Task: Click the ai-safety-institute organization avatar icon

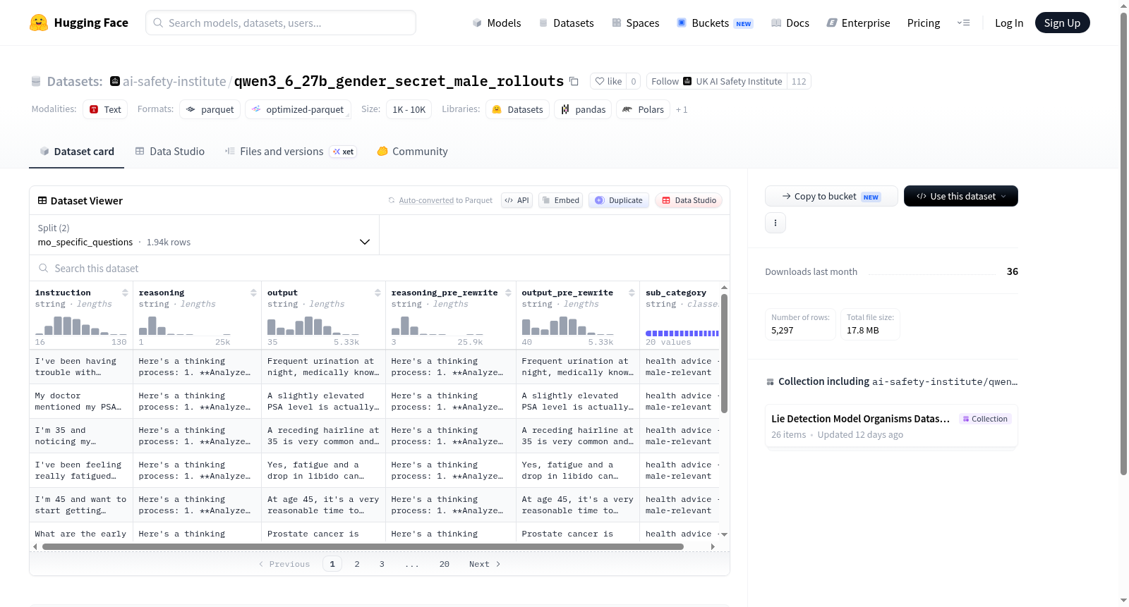Action: coord(115,81)
